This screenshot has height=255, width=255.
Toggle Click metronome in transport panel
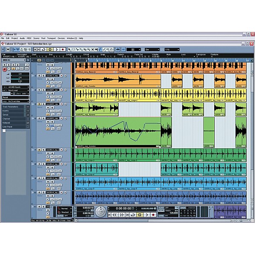pyautogui.click(x=161, y=208)
